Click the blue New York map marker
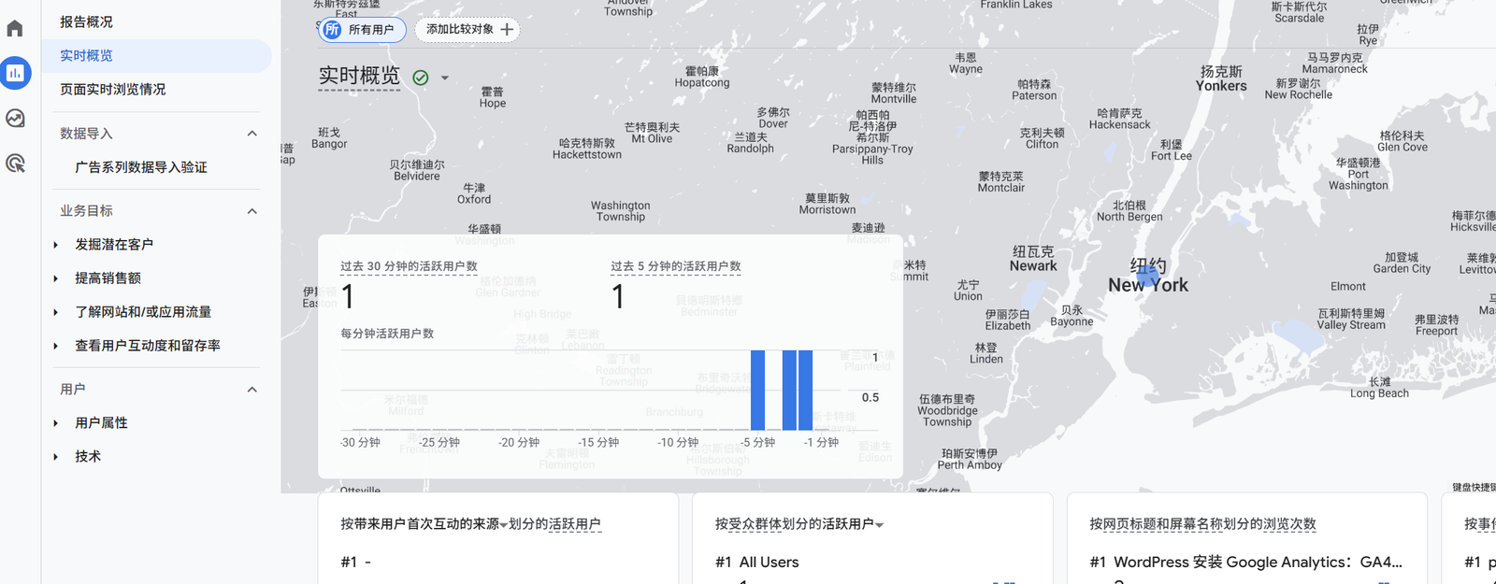Image resolution: width=1496 pixels, height=584 pixels. click(1147, 277)
